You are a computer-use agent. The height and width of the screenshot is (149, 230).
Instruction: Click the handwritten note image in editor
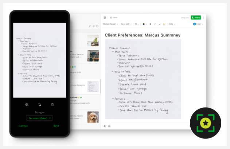(143, 79)
